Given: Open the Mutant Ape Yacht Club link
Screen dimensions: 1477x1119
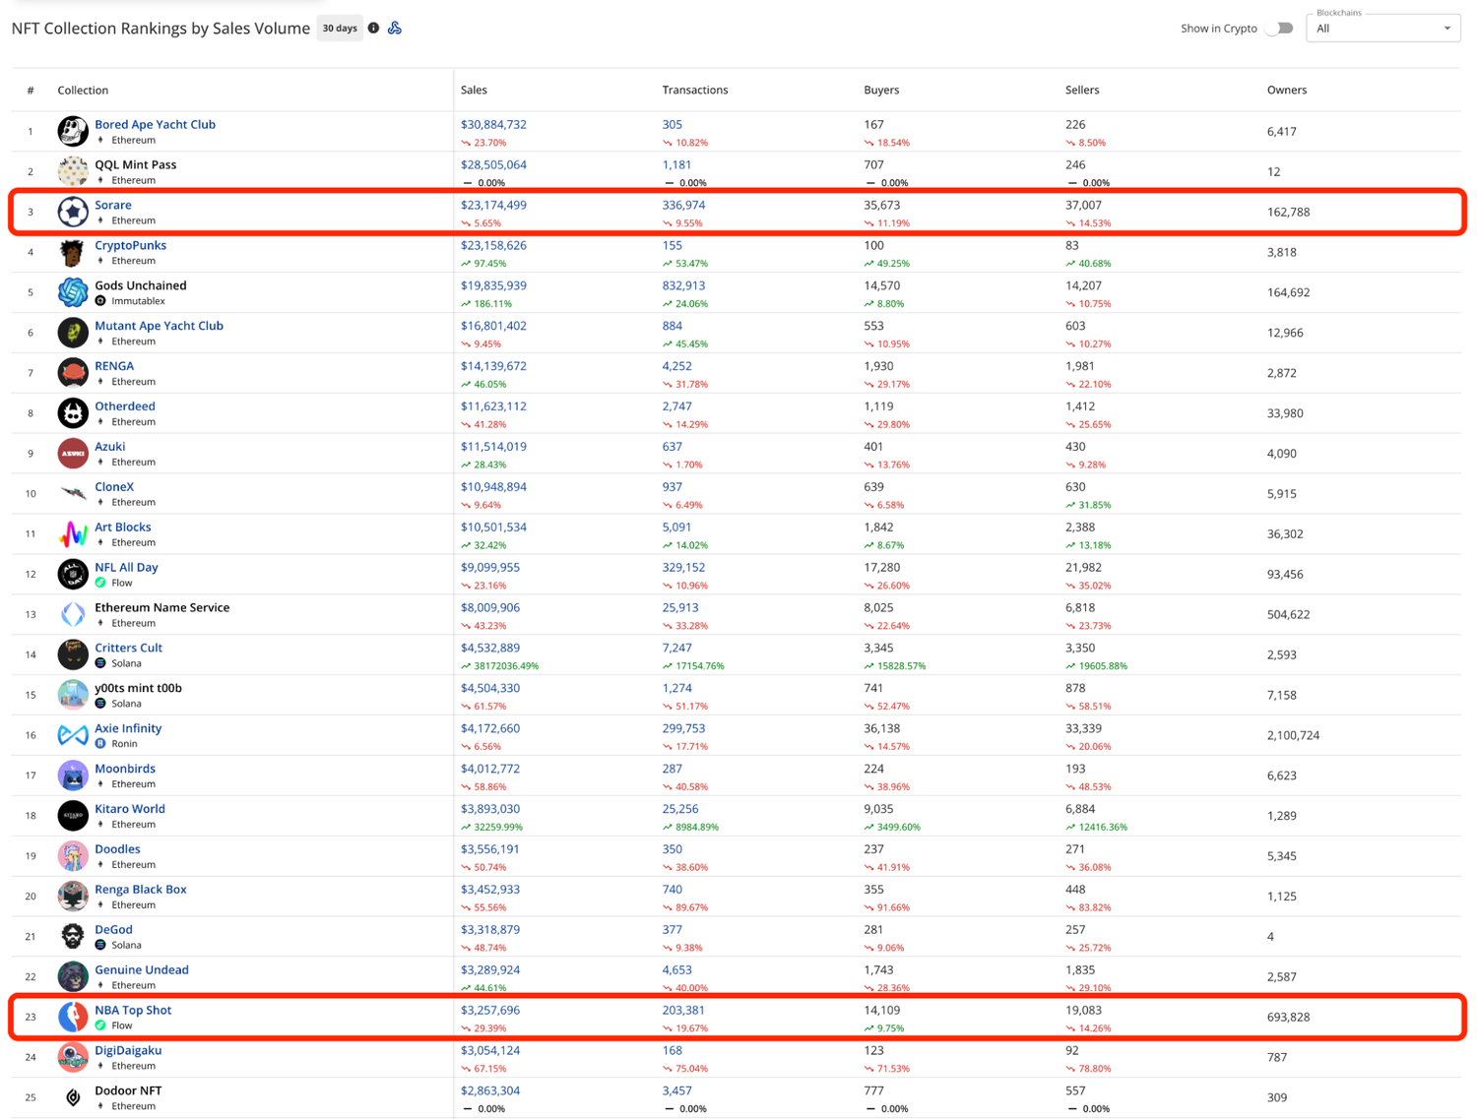Looking at the screenshot, I should (x=159, y=326).
